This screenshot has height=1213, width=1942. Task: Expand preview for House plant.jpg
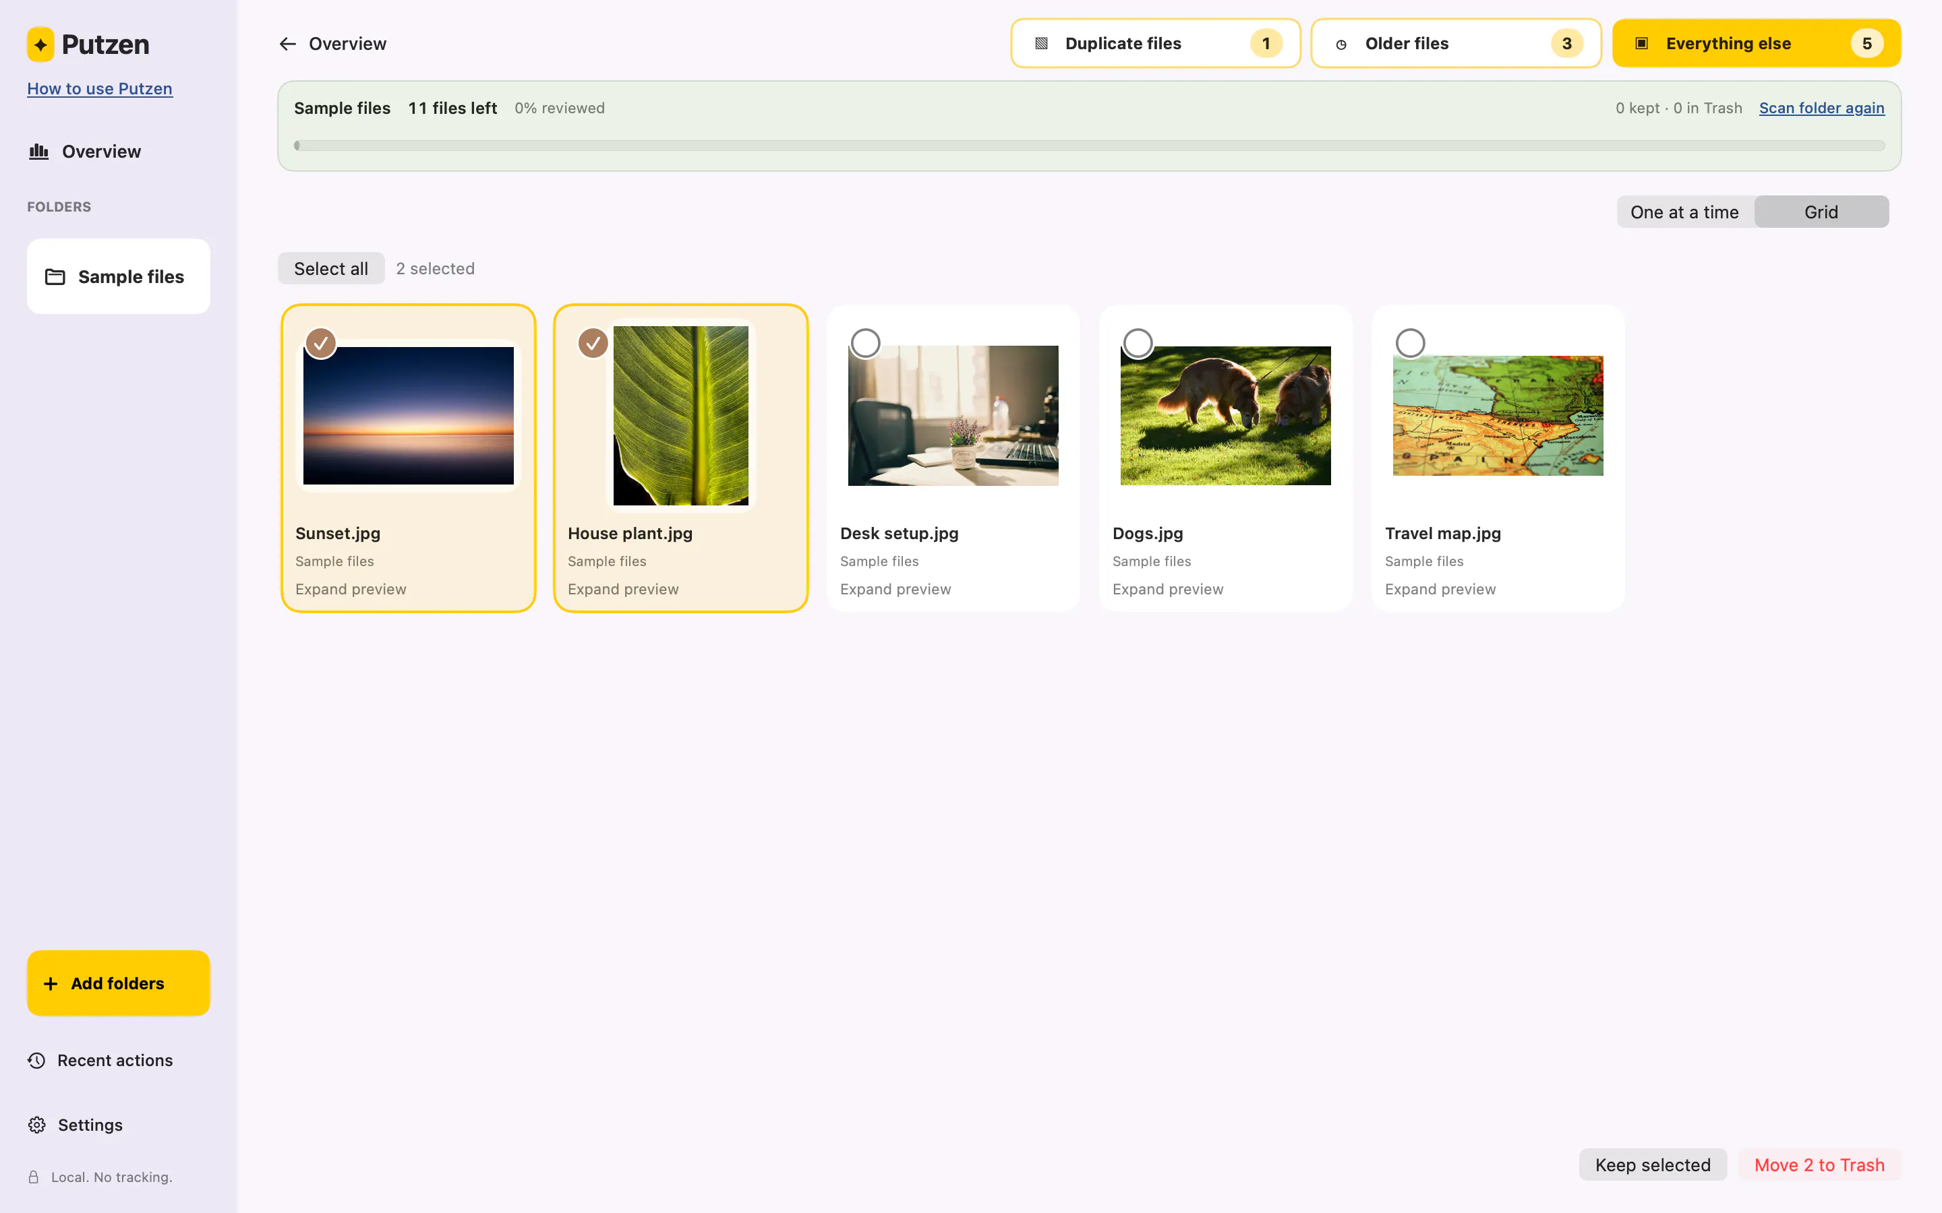[x=623, y=589]
